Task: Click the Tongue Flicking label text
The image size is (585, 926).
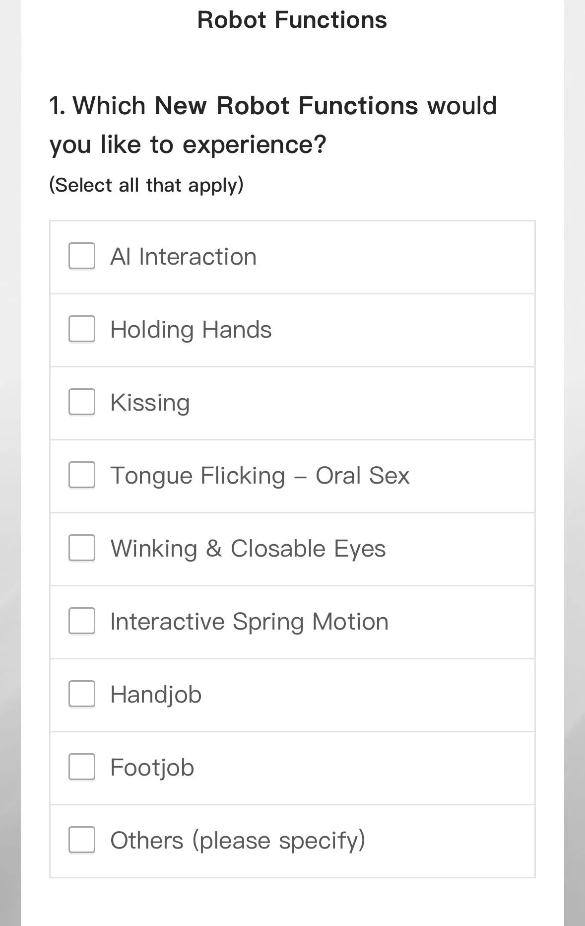Action: (x=260, y=476)
